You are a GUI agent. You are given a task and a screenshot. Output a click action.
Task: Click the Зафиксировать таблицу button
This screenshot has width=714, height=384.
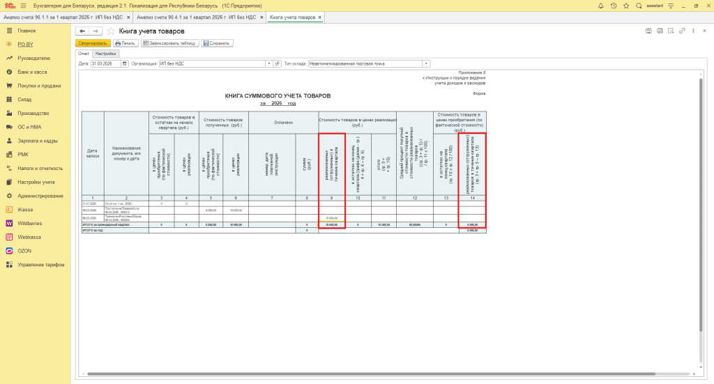pos(170,43)
